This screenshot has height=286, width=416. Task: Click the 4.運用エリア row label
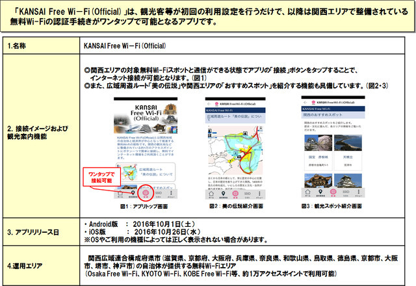click(x=25, y=266)
